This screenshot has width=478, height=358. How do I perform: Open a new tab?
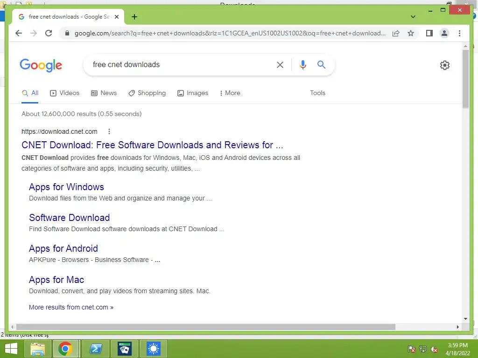(x=134, y=17)
